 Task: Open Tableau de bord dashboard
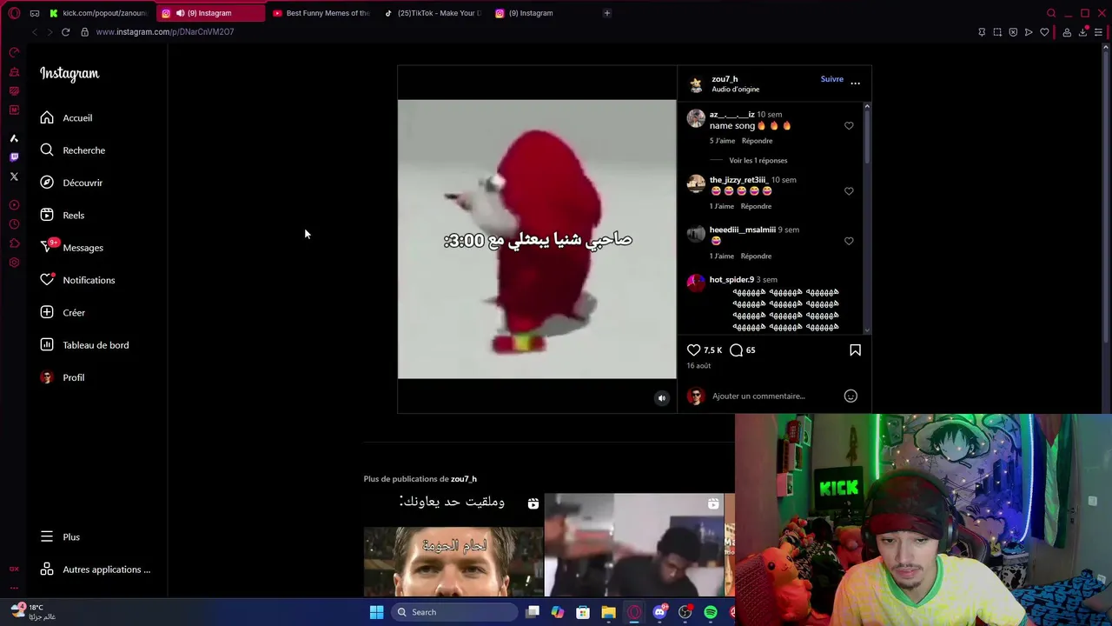tap(83, 345)
